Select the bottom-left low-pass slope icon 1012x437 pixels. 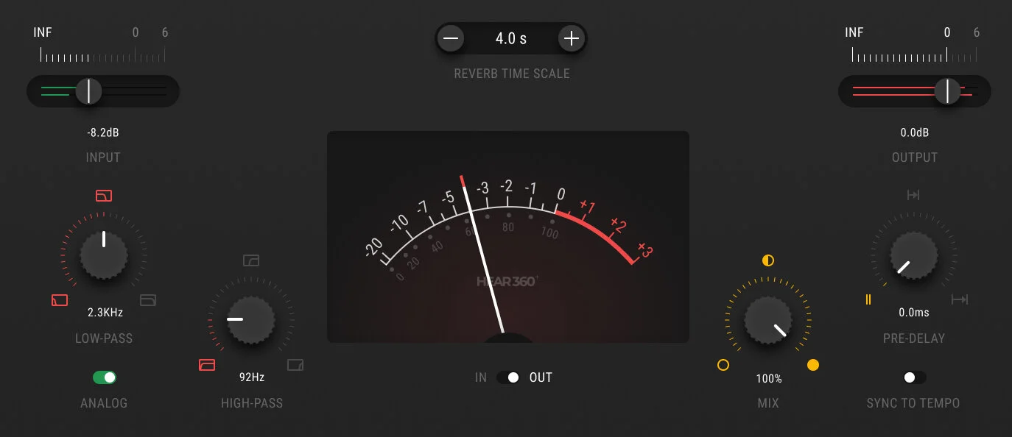click(x=60, y=299)
